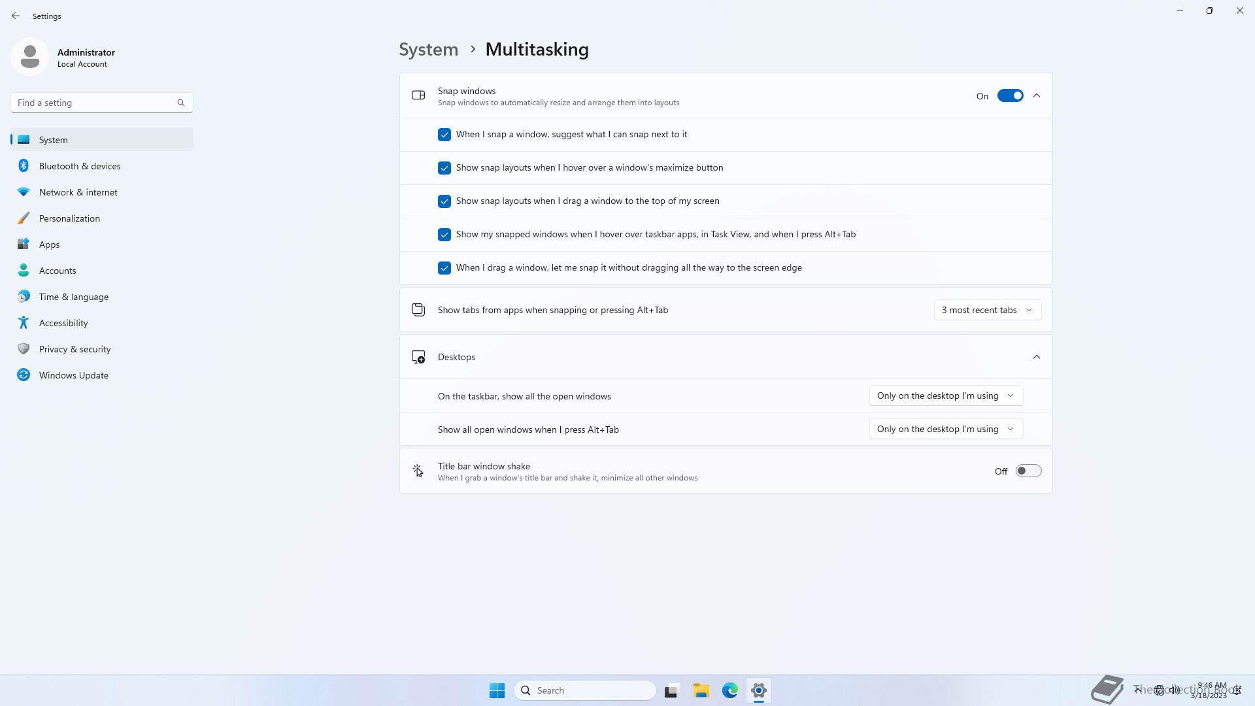Click the Bluetooth & devices sidebar icon
1255x706 pixels.
pos(24,166)
